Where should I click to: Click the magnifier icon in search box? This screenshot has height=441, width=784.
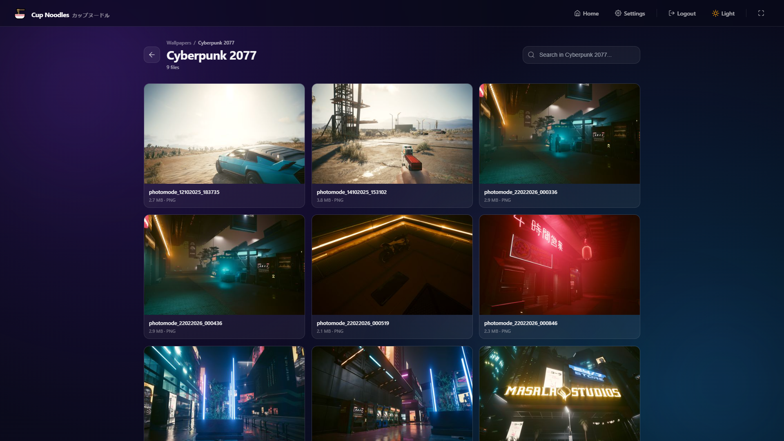(531, 55)
